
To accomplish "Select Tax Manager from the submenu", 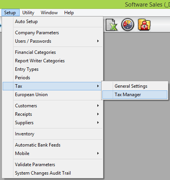I will pos(135,95).
